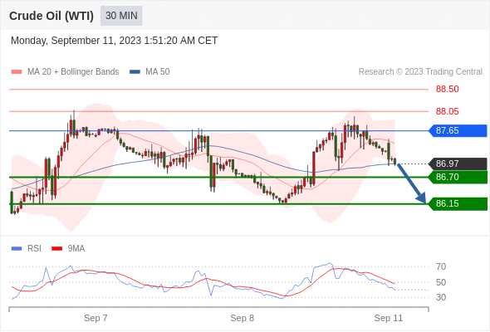Click the blue 87.65 pivot price tag
The image size is (490, 332).
pyautogui.click(x=458, y=130)
